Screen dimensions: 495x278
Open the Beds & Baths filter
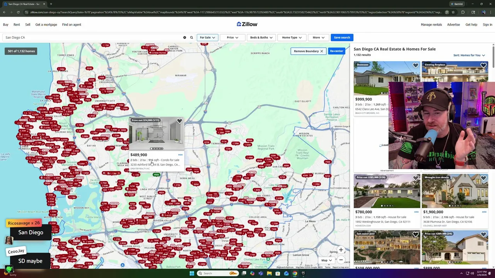pos(261,37)
